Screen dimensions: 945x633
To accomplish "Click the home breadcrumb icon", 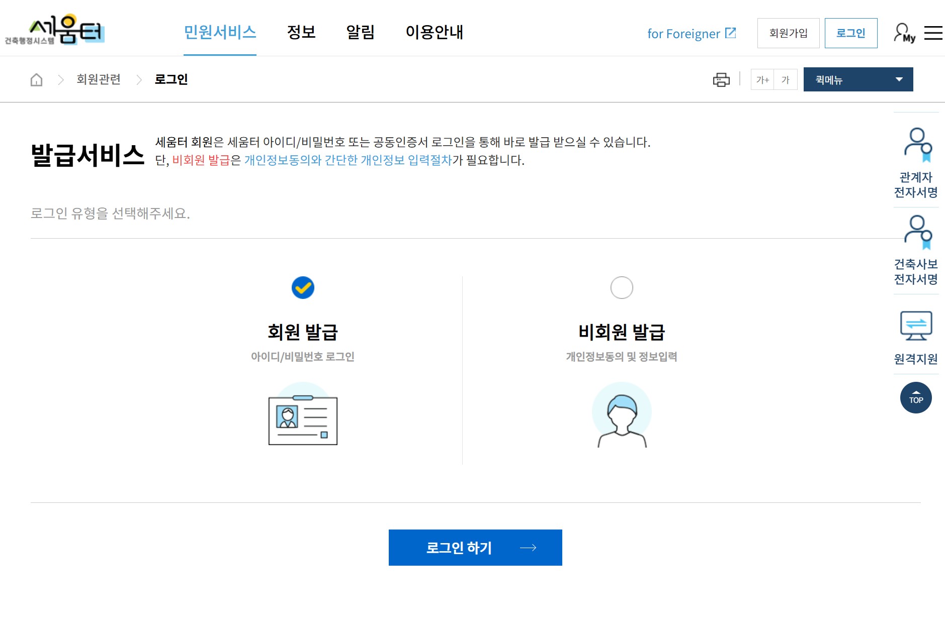I will [36, 79].
